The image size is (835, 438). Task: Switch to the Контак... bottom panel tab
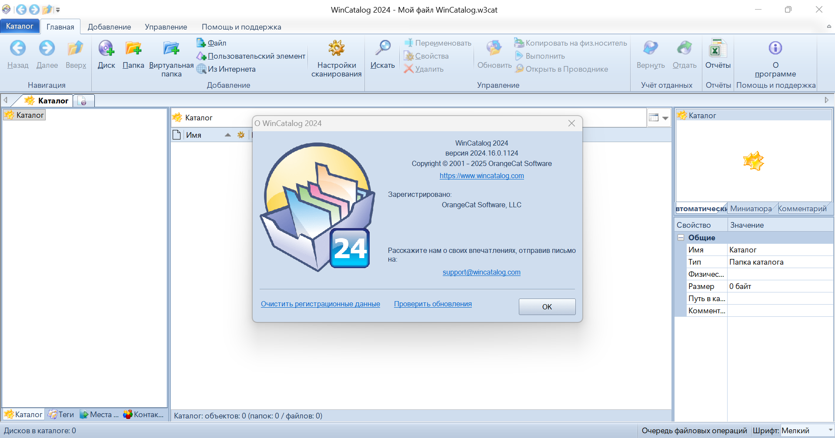click(144, 415)
